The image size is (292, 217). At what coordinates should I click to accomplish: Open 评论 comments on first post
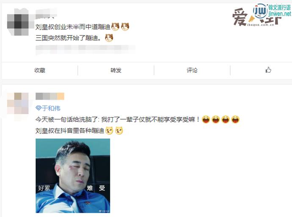coord(192,70)
